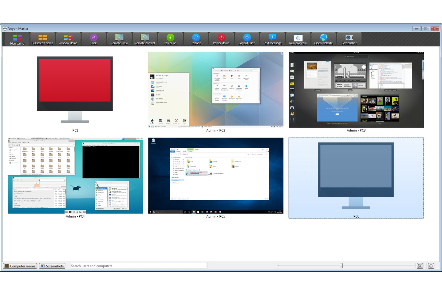Power down all computers
The image size is (442, 295).
(x=221, y=39)
